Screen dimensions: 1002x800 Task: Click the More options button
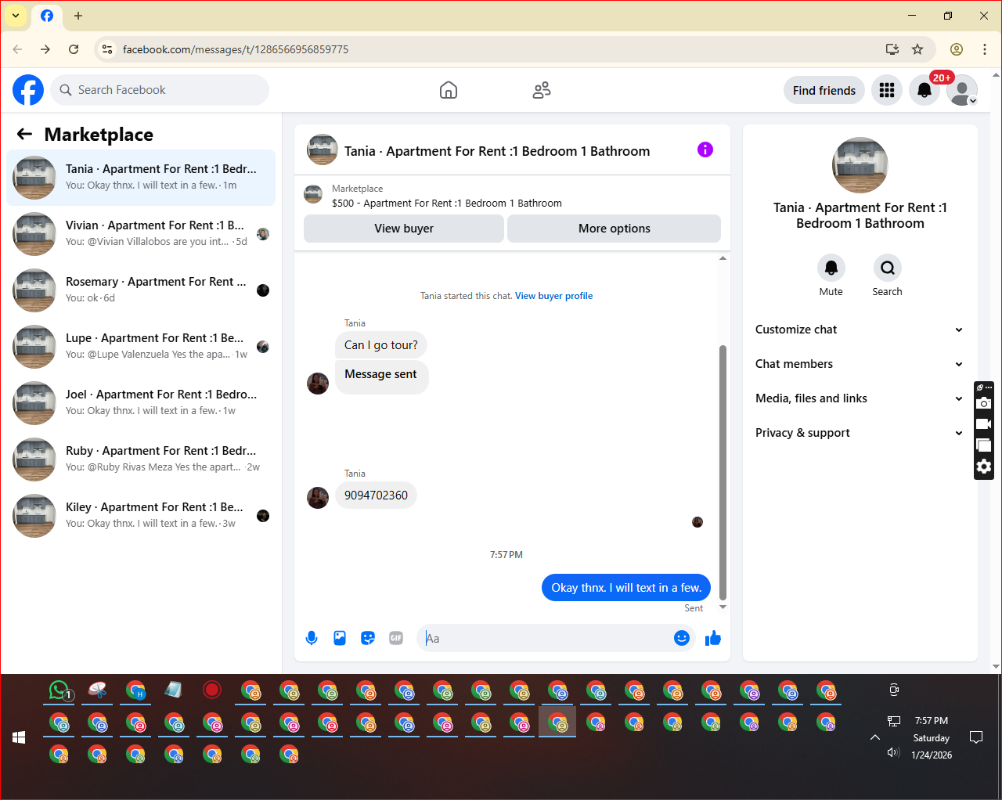click(x=615, y=229)
